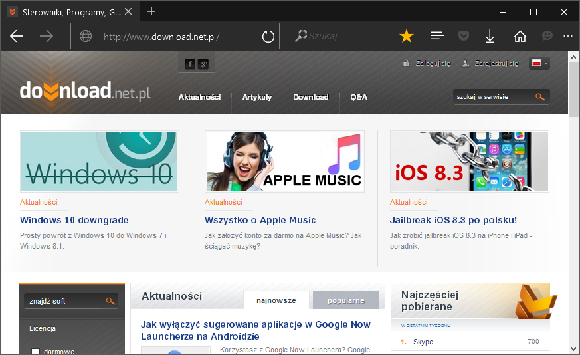Click the Apple Music thumbnail image
Screen dimensions: 580x355
click(x=284, y=162)
